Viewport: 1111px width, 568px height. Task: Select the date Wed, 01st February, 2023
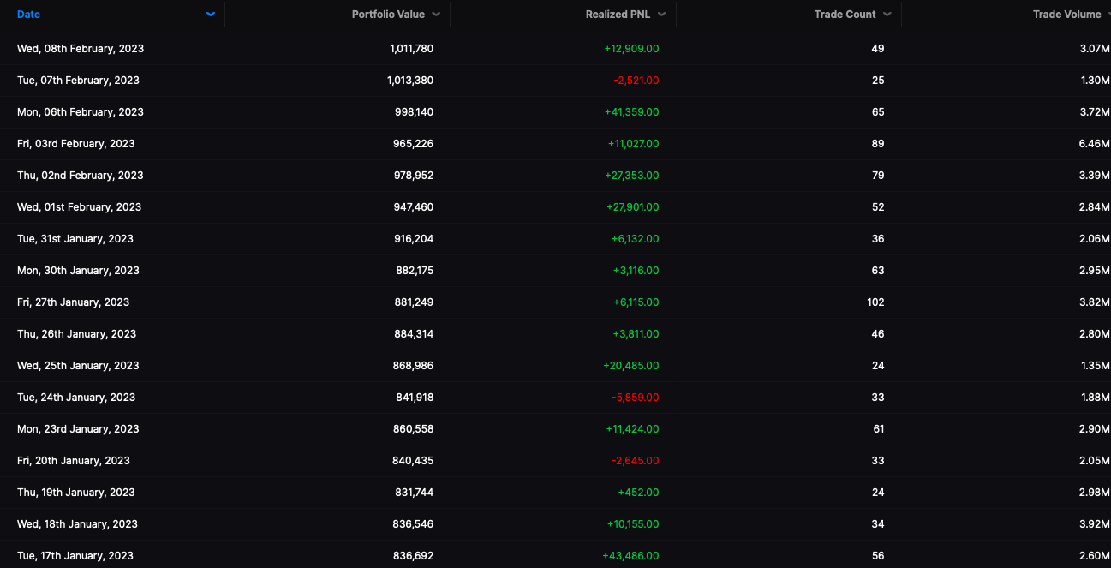coord(80,207)
